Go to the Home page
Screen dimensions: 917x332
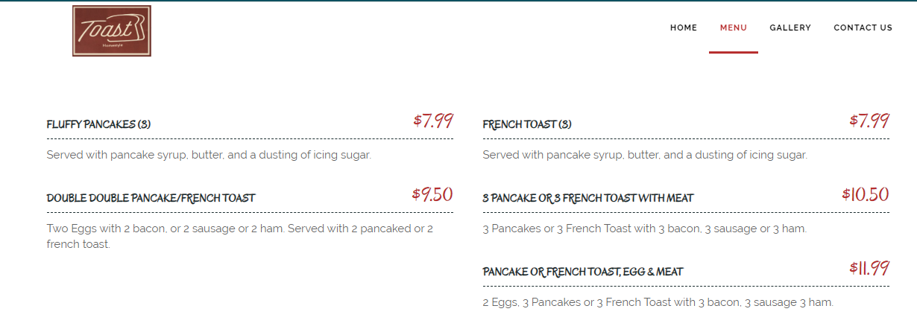[x=684, y=28]
